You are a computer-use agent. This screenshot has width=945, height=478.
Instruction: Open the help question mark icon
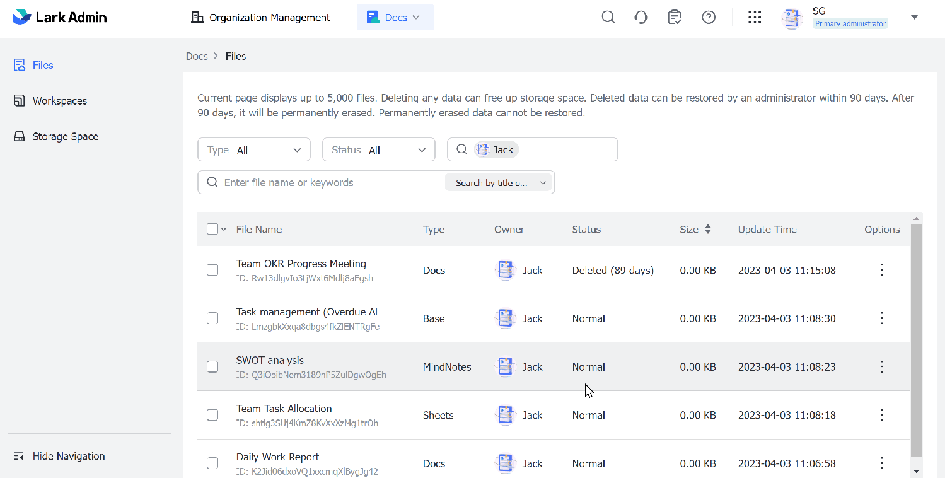709,17
